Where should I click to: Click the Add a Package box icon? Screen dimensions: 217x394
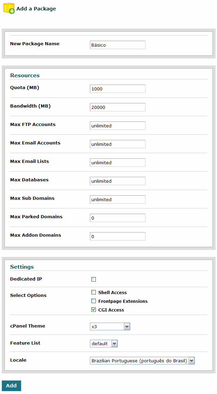click(9, 8)
